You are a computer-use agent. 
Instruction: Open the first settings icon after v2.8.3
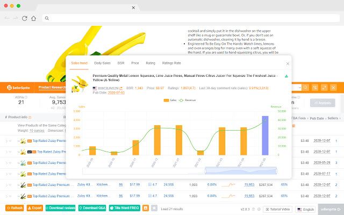pyautogui.click(x=253, y=209)
